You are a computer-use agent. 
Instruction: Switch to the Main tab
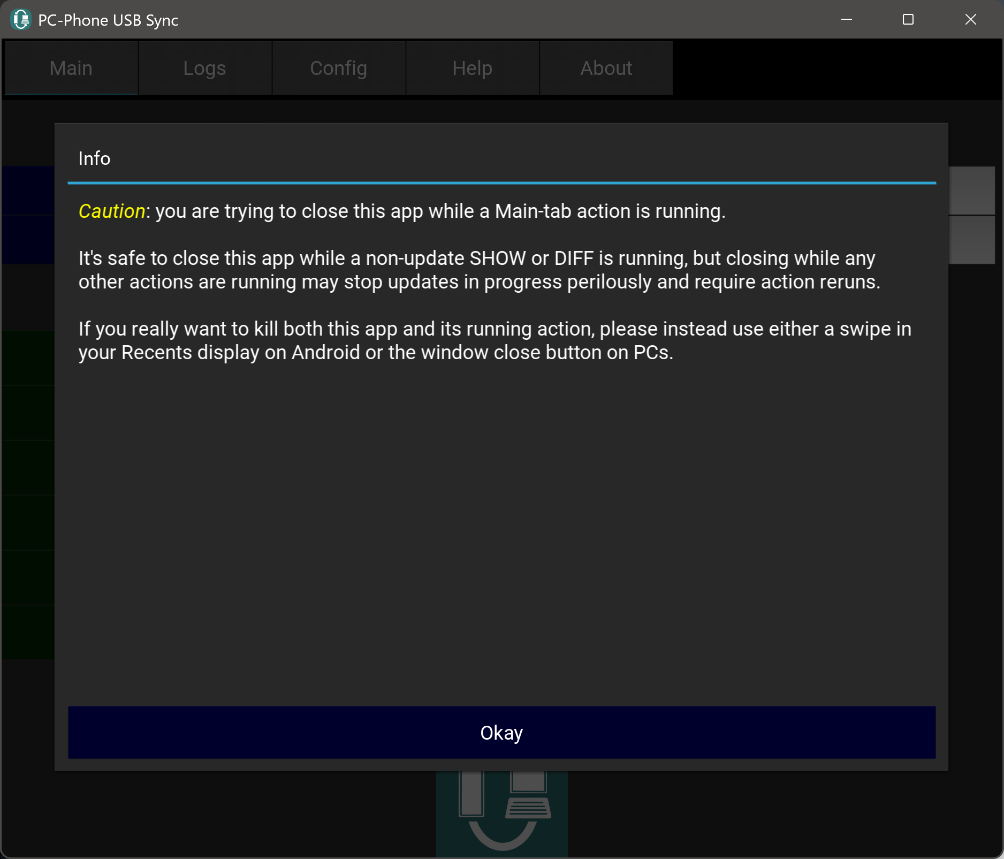pyautogui.click(x=71, y=68)
